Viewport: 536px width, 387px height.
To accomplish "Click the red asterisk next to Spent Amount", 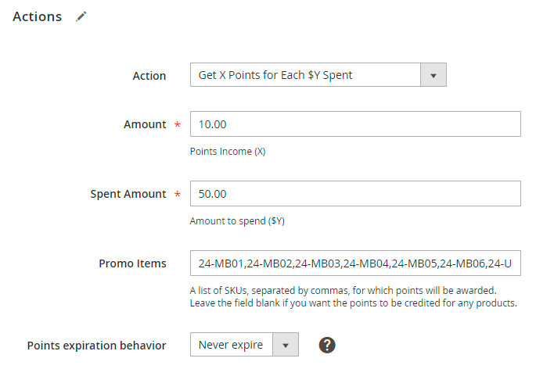I will 177,195.
